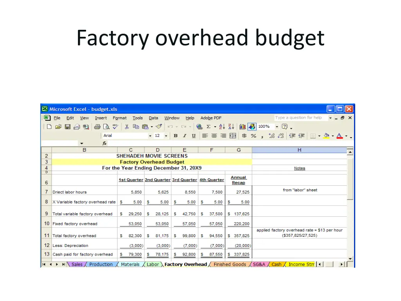
Task: Toggle Underline formatting button
Action: [193, 136]
